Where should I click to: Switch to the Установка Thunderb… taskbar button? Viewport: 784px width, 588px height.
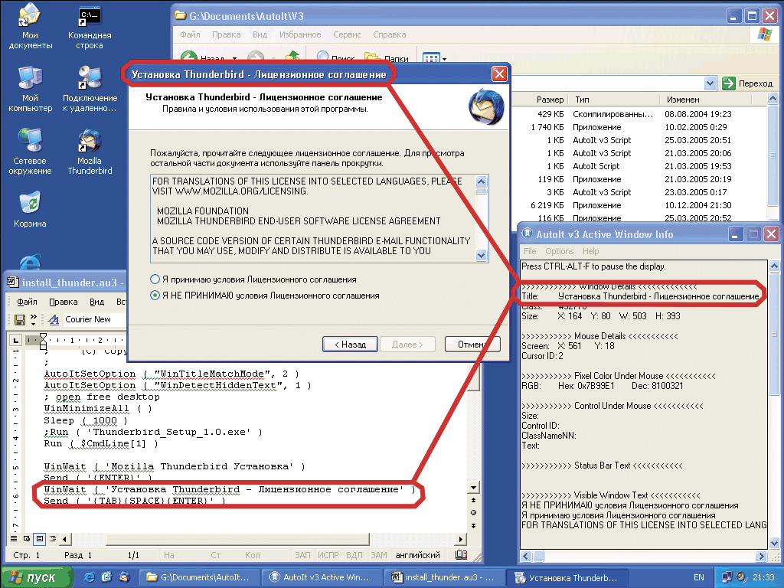[x=569, y=577]
